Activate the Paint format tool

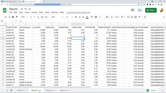(17, 17)
